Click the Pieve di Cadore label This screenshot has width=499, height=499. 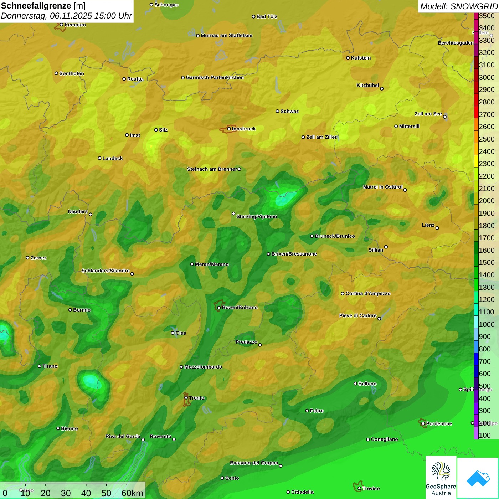point(358,315)
